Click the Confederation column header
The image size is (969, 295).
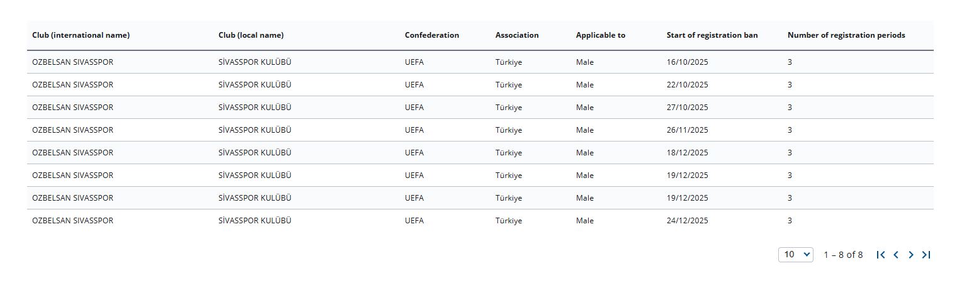[432, 35]
